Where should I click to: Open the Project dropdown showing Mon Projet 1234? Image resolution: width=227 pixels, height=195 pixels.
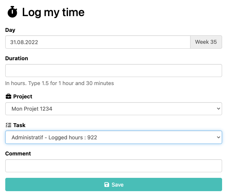click(113, 109)
